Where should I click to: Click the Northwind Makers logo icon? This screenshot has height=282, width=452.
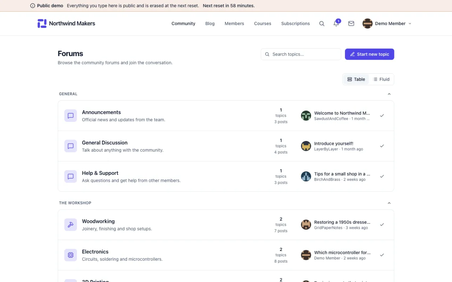[42, 24]
